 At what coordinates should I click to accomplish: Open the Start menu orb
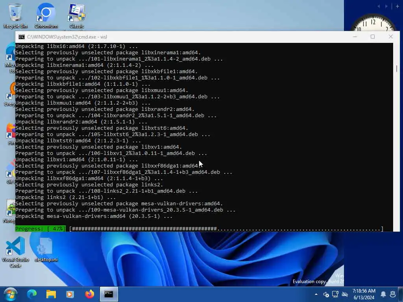click(x=10, y=294)
